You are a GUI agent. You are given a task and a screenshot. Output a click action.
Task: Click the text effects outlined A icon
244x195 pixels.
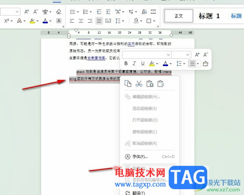(x=19, y=21)
